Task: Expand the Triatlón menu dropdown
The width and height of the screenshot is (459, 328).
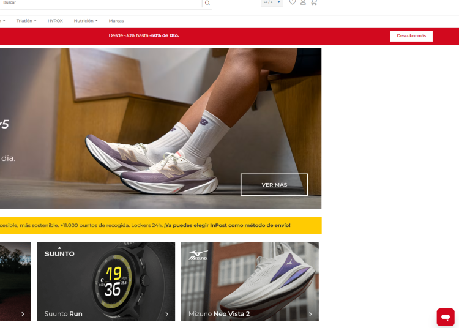Action: pos(26,21)
